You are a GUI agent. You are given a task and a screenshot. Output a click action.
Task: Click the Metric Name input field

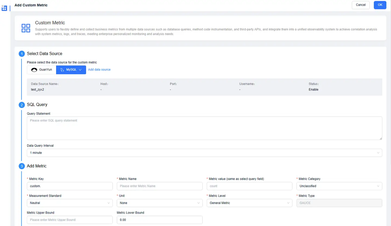pos(159,186)
